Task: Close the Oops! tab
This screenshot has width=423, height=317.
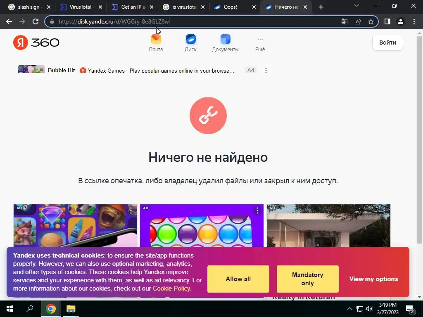Action: [254, 7]
